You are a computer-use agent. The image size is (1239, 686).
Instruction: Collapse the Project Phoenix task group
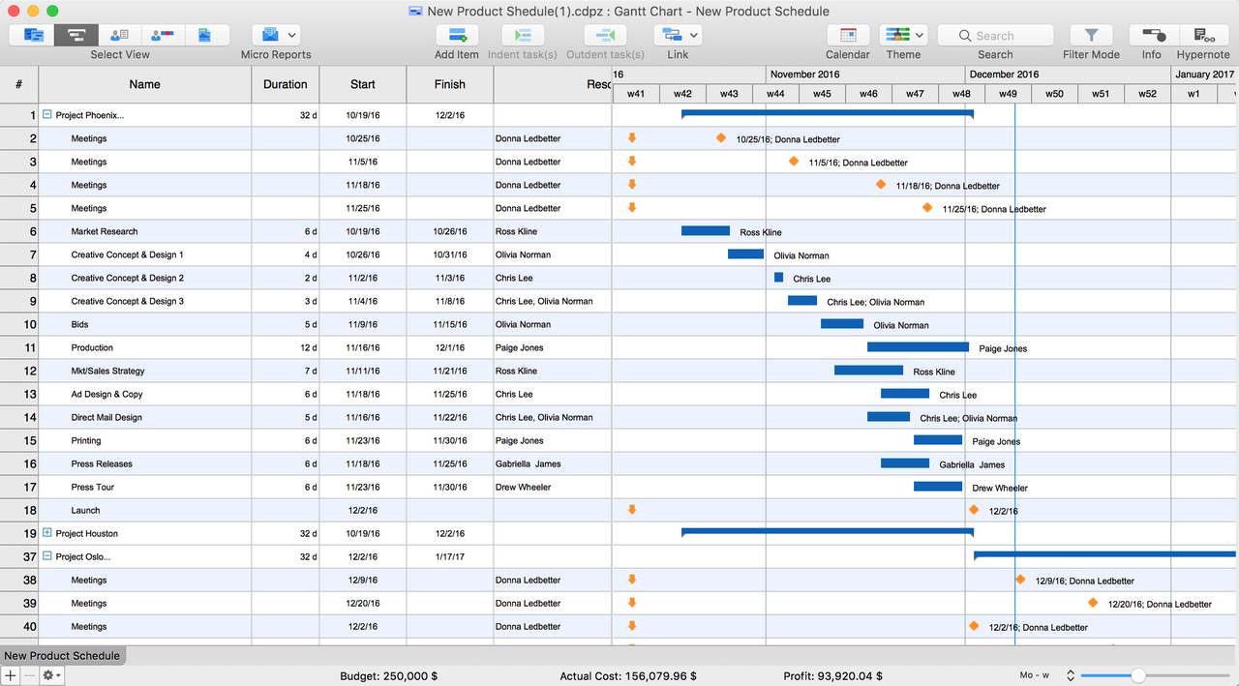pos(46,115)
